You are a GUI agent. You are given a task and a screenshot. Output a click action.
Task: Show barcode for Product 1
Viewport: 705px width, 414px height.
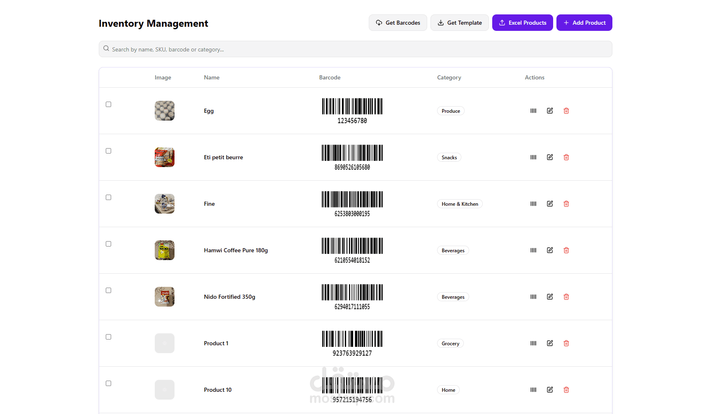[533, 343]
